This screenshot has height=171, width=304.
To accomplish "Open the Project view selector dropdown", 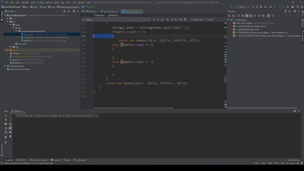I will (11, 11).
